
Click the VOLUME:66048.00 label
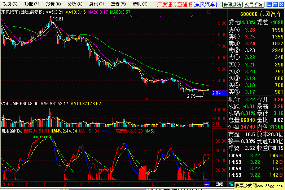[20, 104]
